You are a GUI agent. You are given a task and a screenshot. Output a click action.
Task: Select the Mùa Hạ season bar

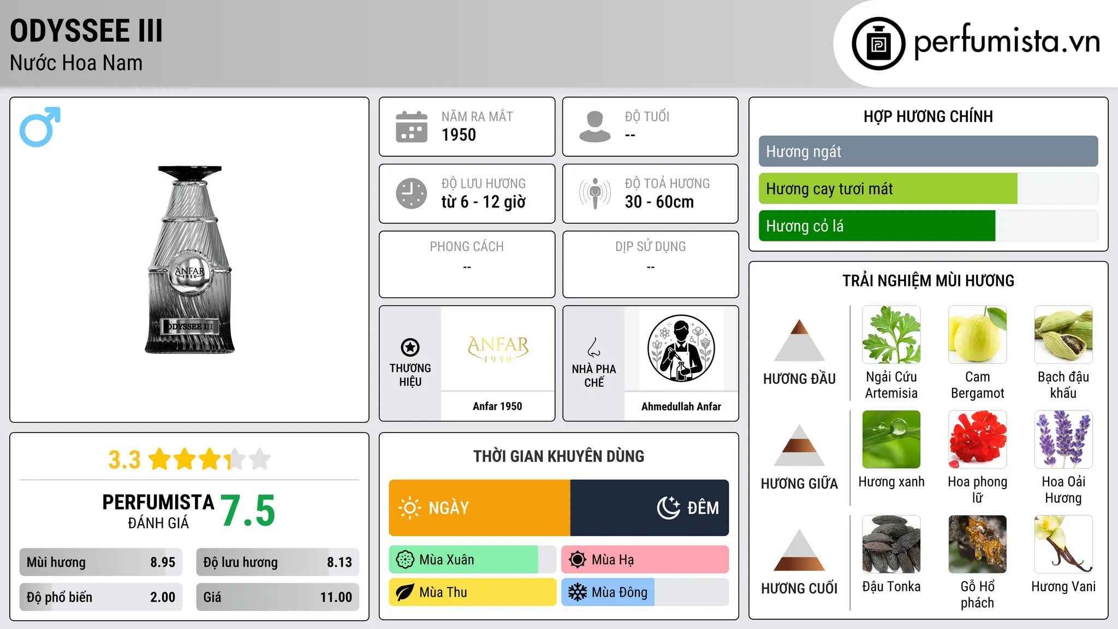click(x=645, y=560)
